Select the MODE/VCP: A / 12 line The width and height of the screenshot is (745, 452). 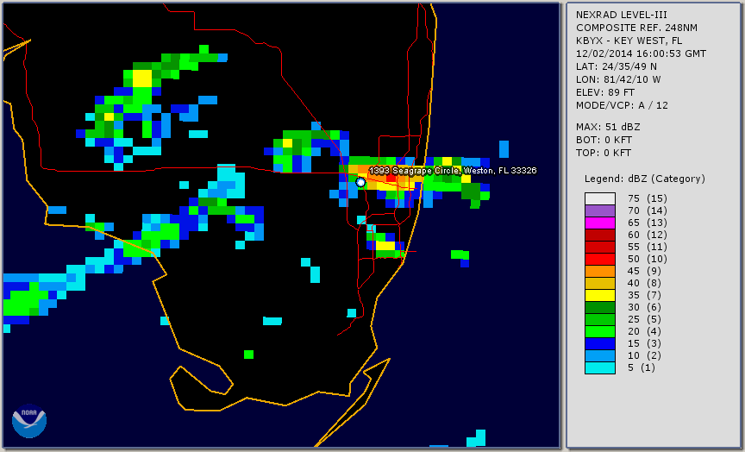point(622,105)
